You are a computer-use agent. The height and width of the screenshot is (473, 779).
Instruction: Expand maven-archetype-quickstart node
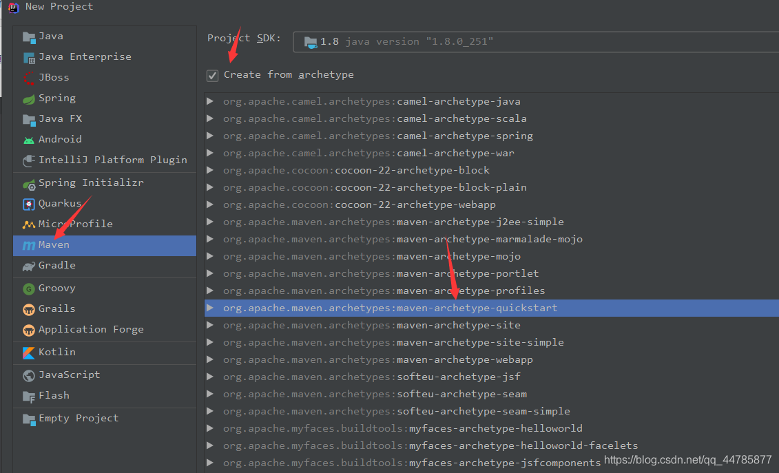point(210,308)
